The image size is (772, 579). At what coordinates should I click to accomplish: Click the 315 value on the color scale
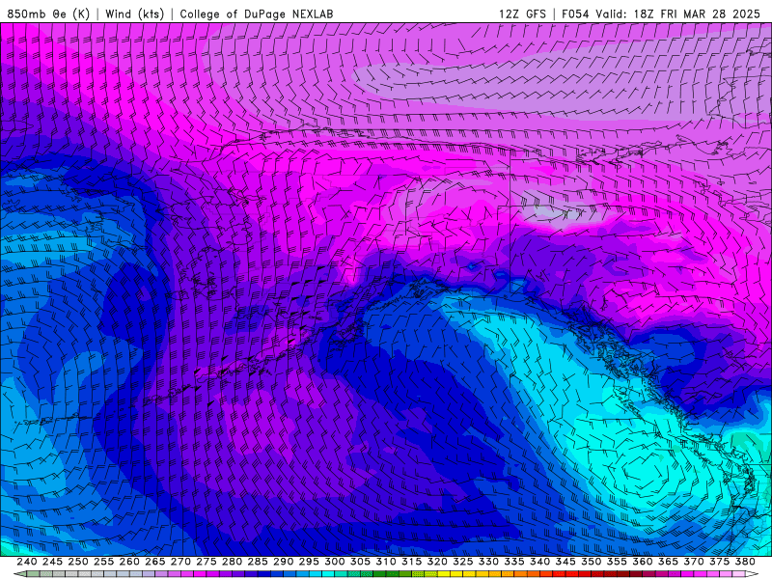coord(412,562)
